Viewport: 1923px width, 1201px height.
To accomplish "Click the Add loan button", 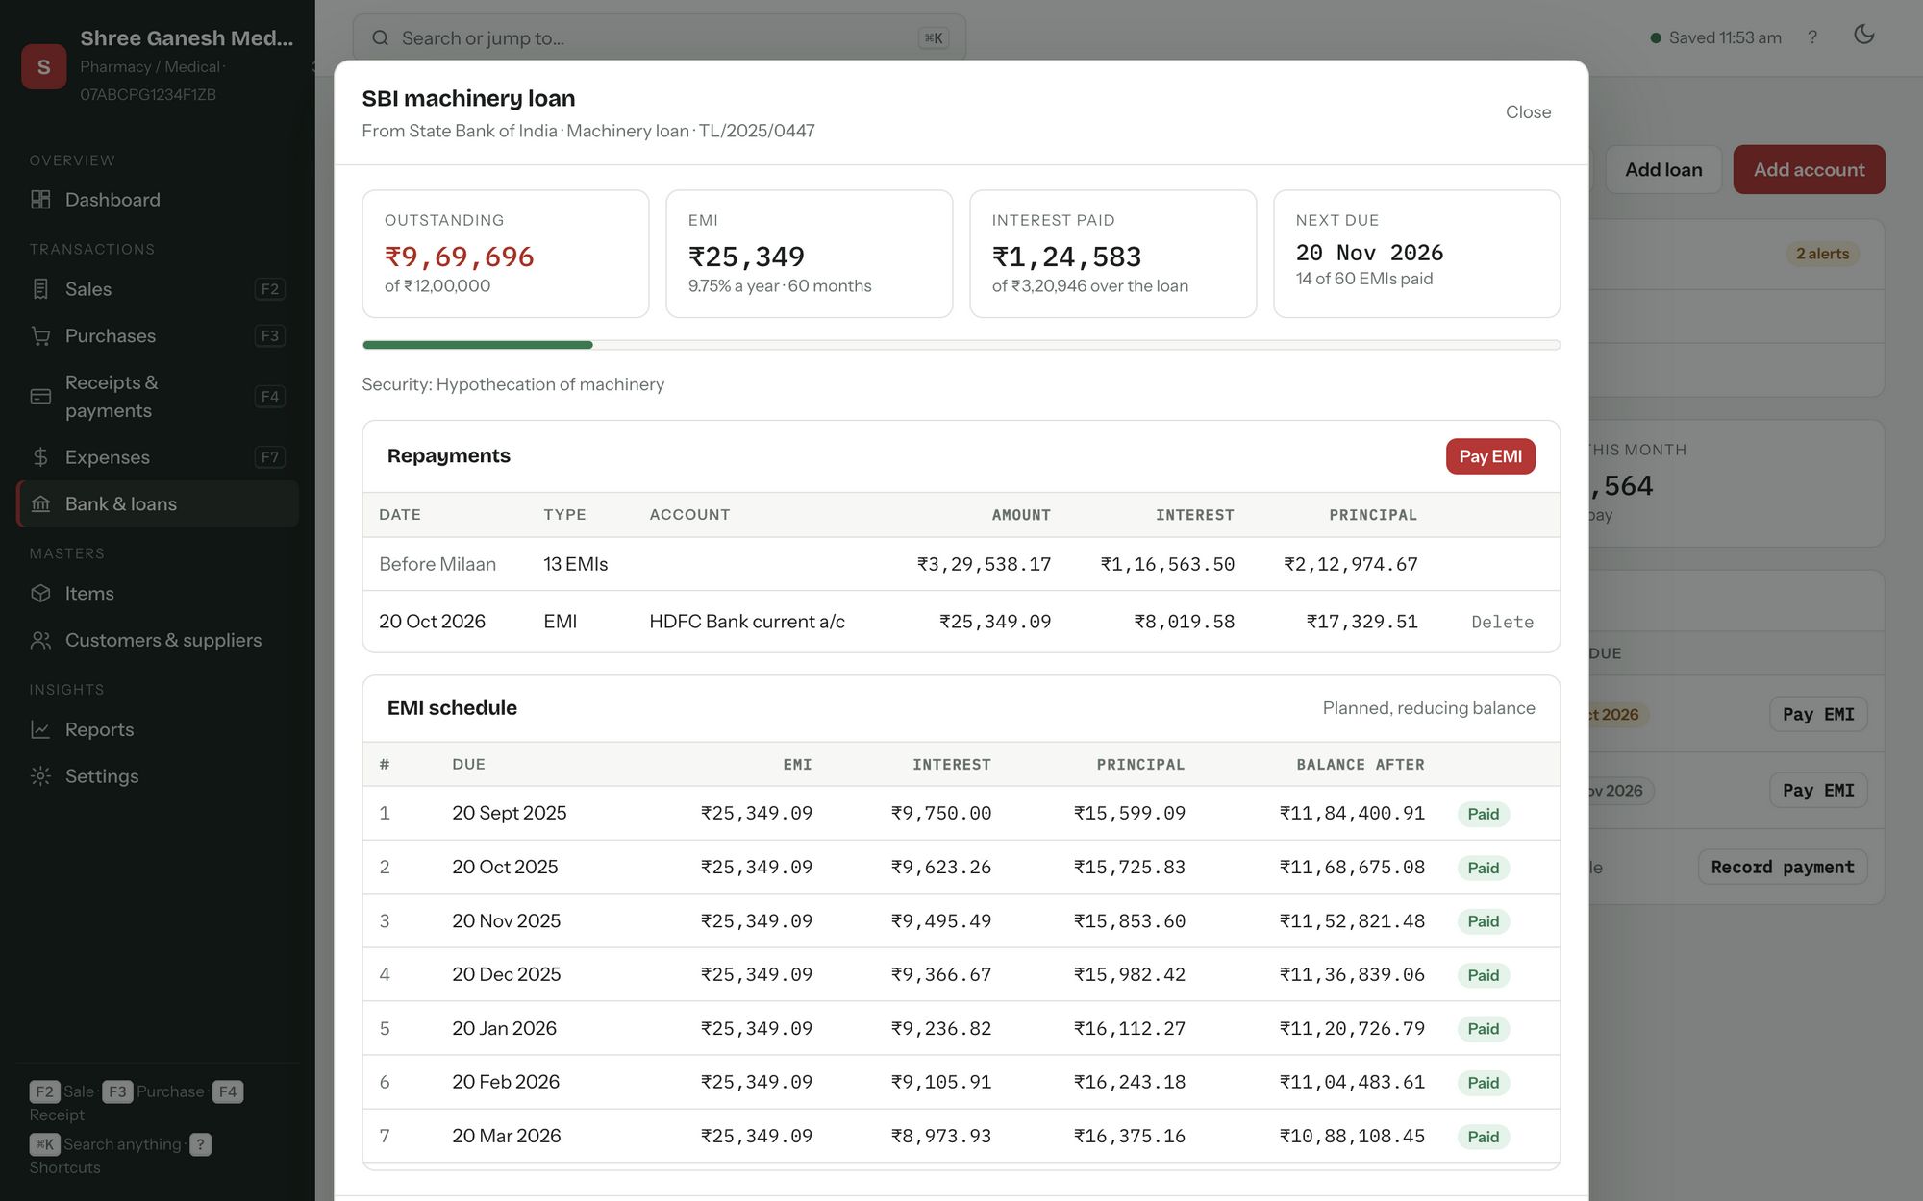I will click(x=1663, y=170).
